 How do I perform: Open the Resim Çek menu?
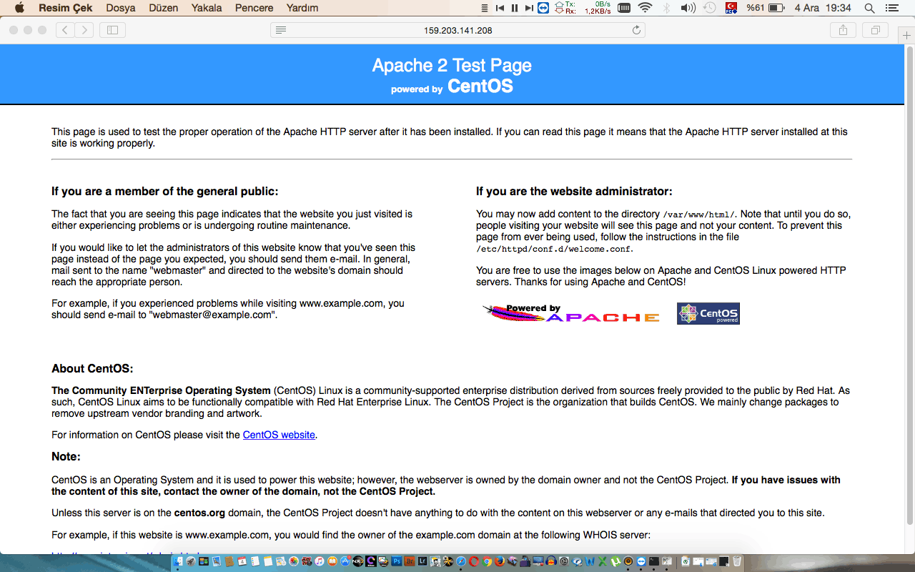click(x=66, y=8)
